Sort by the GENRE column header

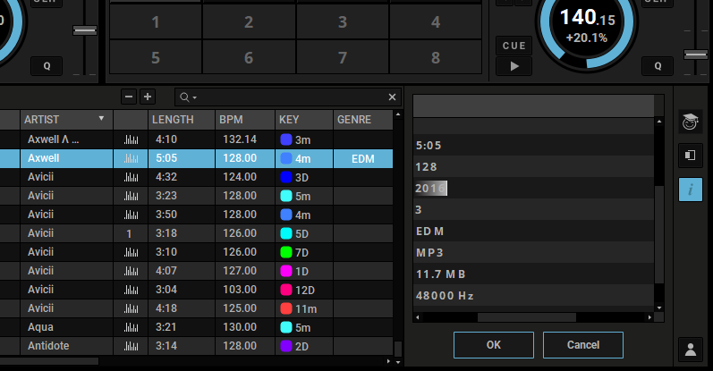(363, 120)
